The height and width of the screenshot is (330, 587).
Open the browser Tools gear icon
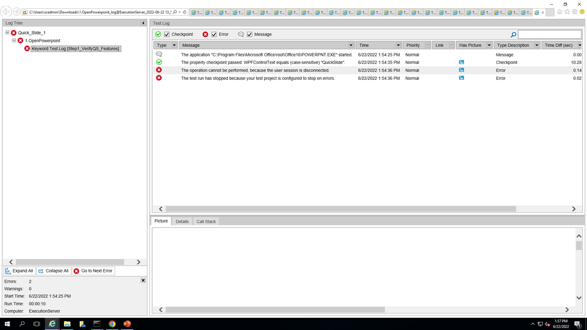point(575,12)
